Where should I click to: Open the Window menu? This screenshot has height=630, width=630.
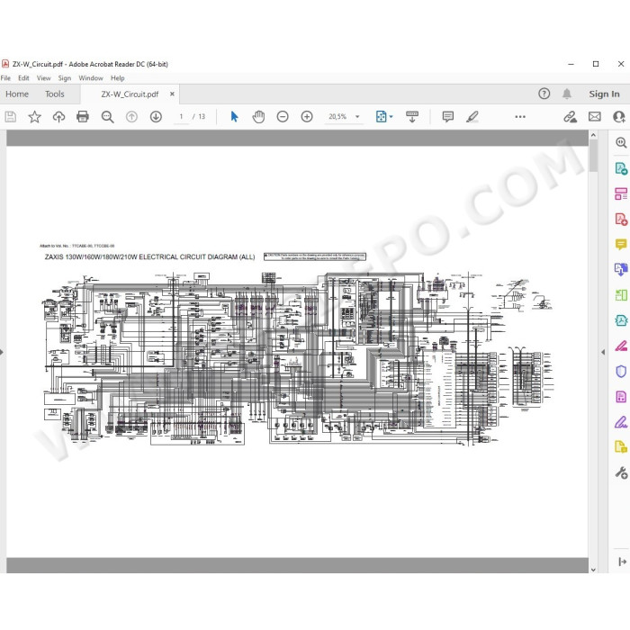[91, 78]
